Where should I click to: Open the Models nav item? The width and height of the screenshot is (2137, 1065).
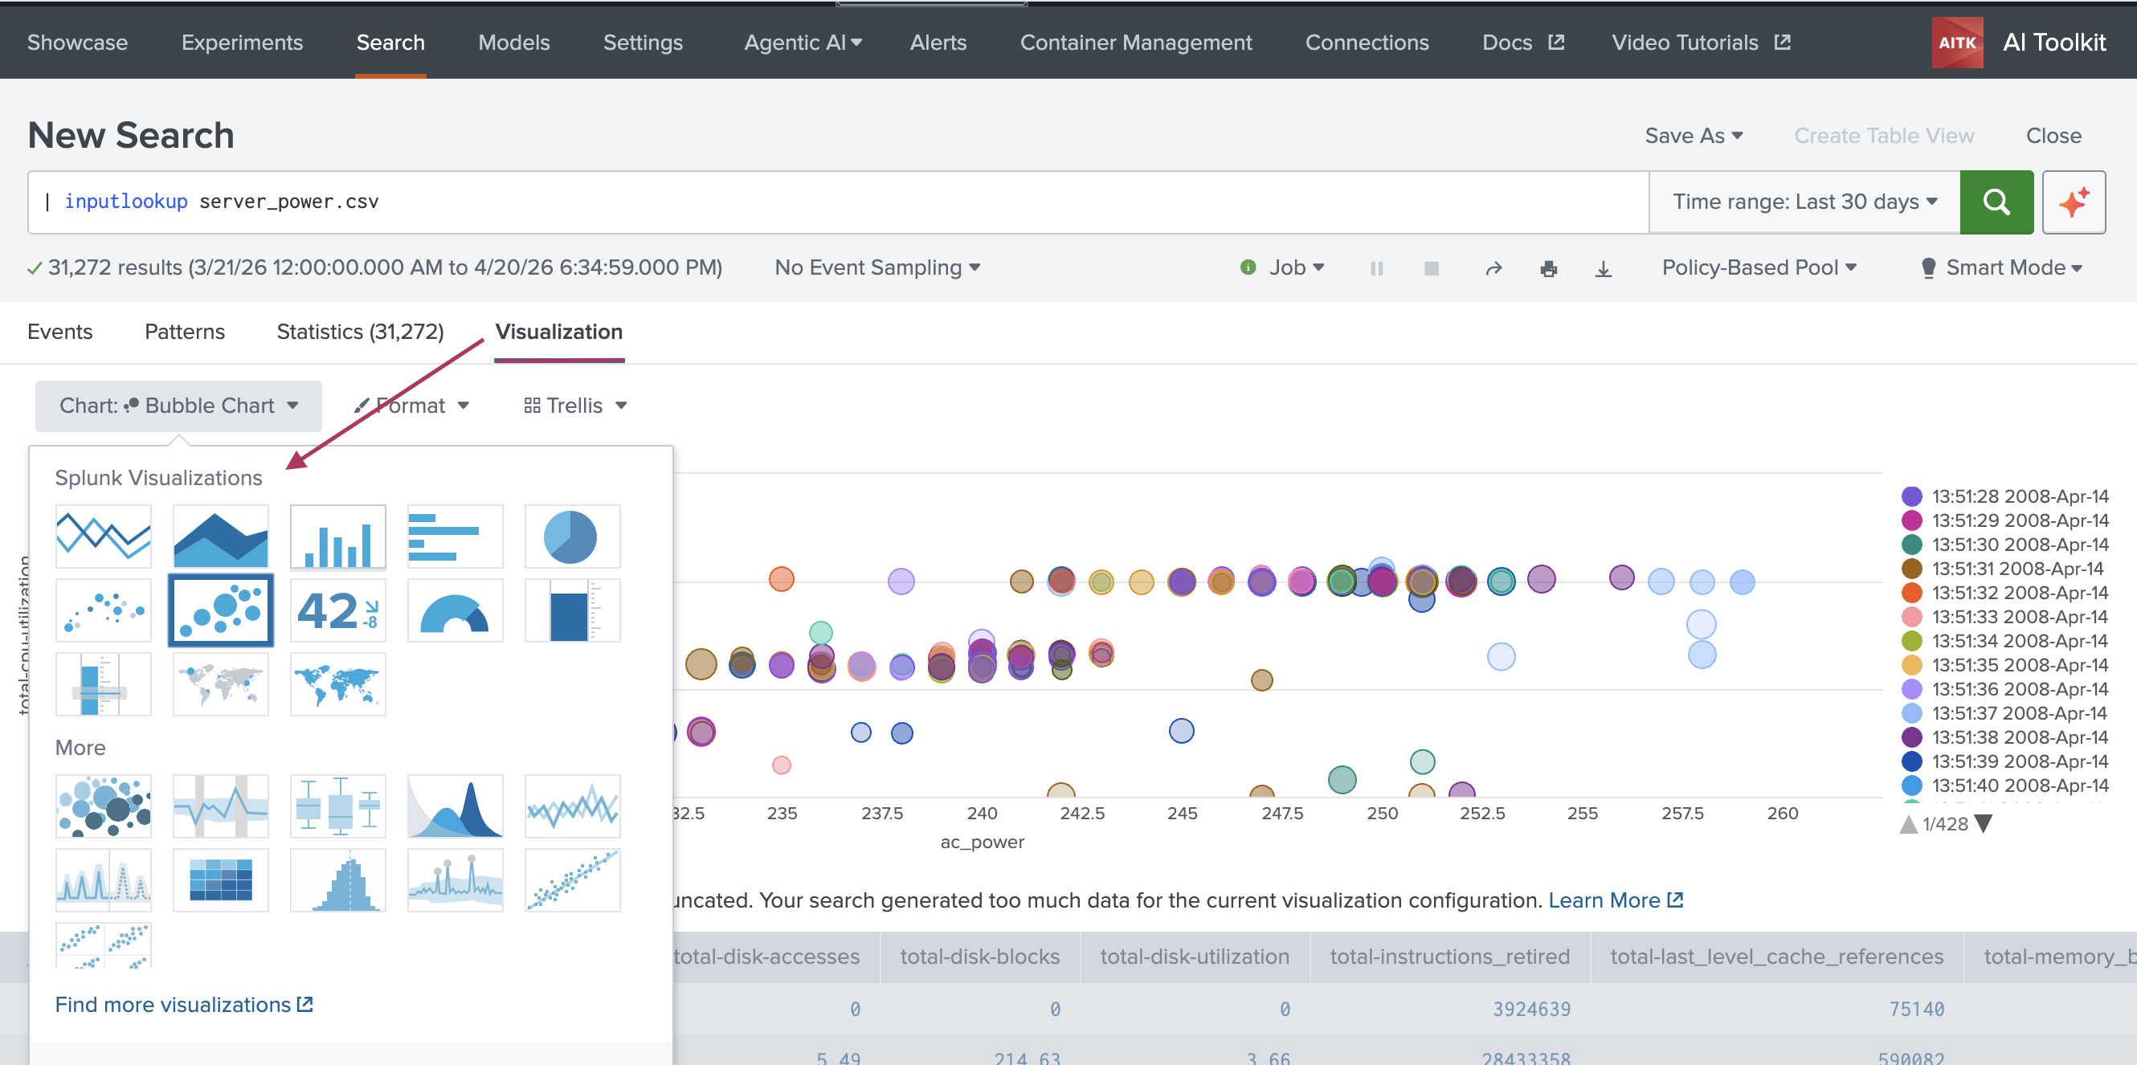point(513,43)
